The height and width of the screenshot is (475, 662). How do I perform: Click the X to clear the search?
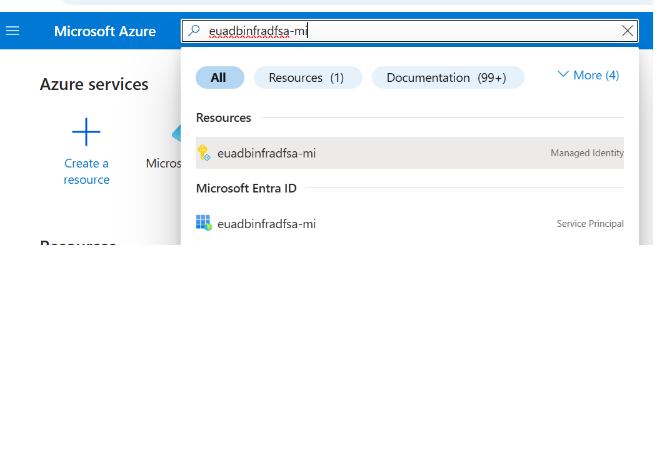click(628, 31)
